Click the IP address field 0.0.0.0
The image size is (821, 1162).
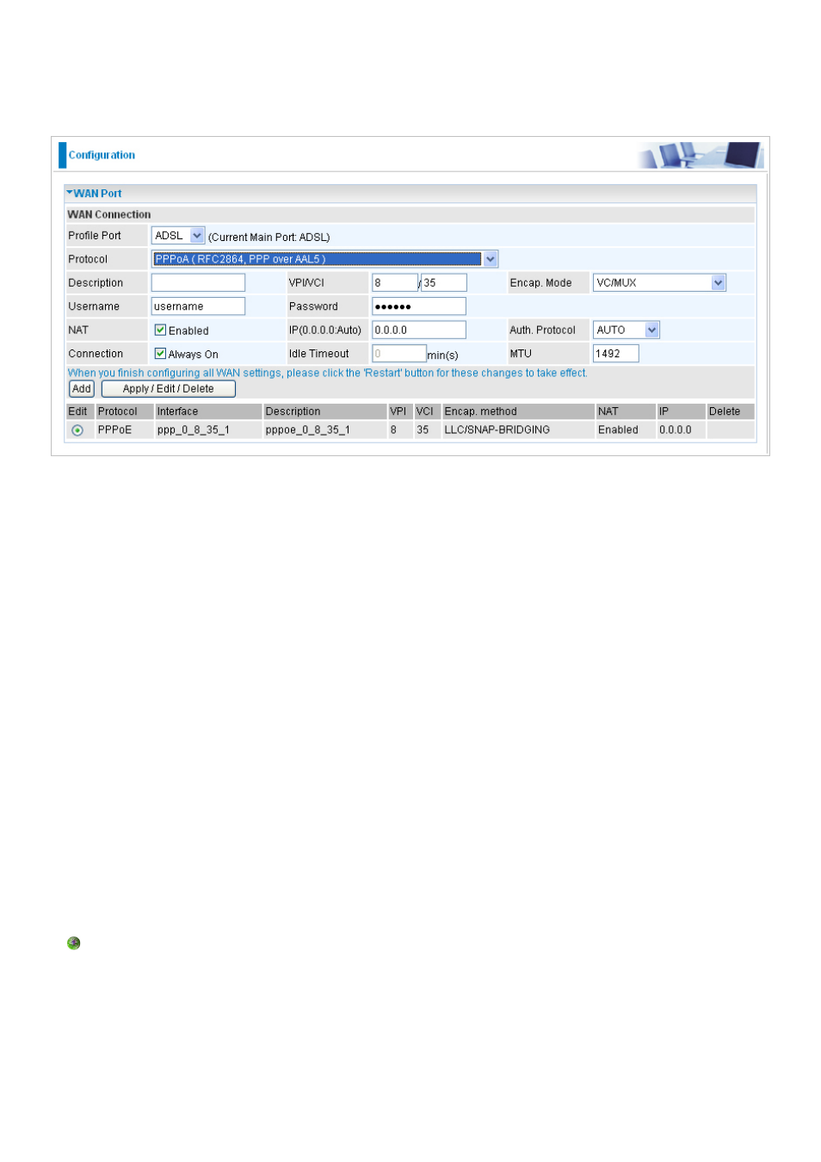pyautogui.click(x=419, y=331)
